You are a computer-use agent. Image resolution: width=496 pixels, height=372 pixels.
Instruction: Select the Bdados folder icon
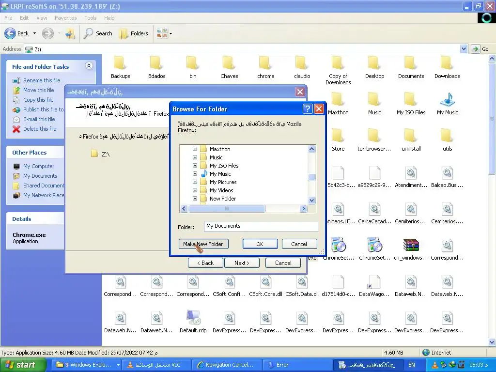point(156,62)
